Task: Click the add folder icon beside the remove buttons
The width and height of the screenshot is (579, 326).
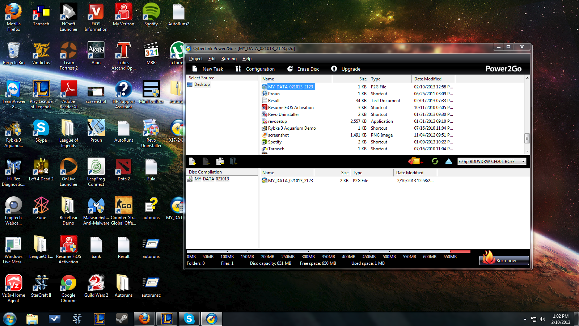Action: (x=233, y=161)
